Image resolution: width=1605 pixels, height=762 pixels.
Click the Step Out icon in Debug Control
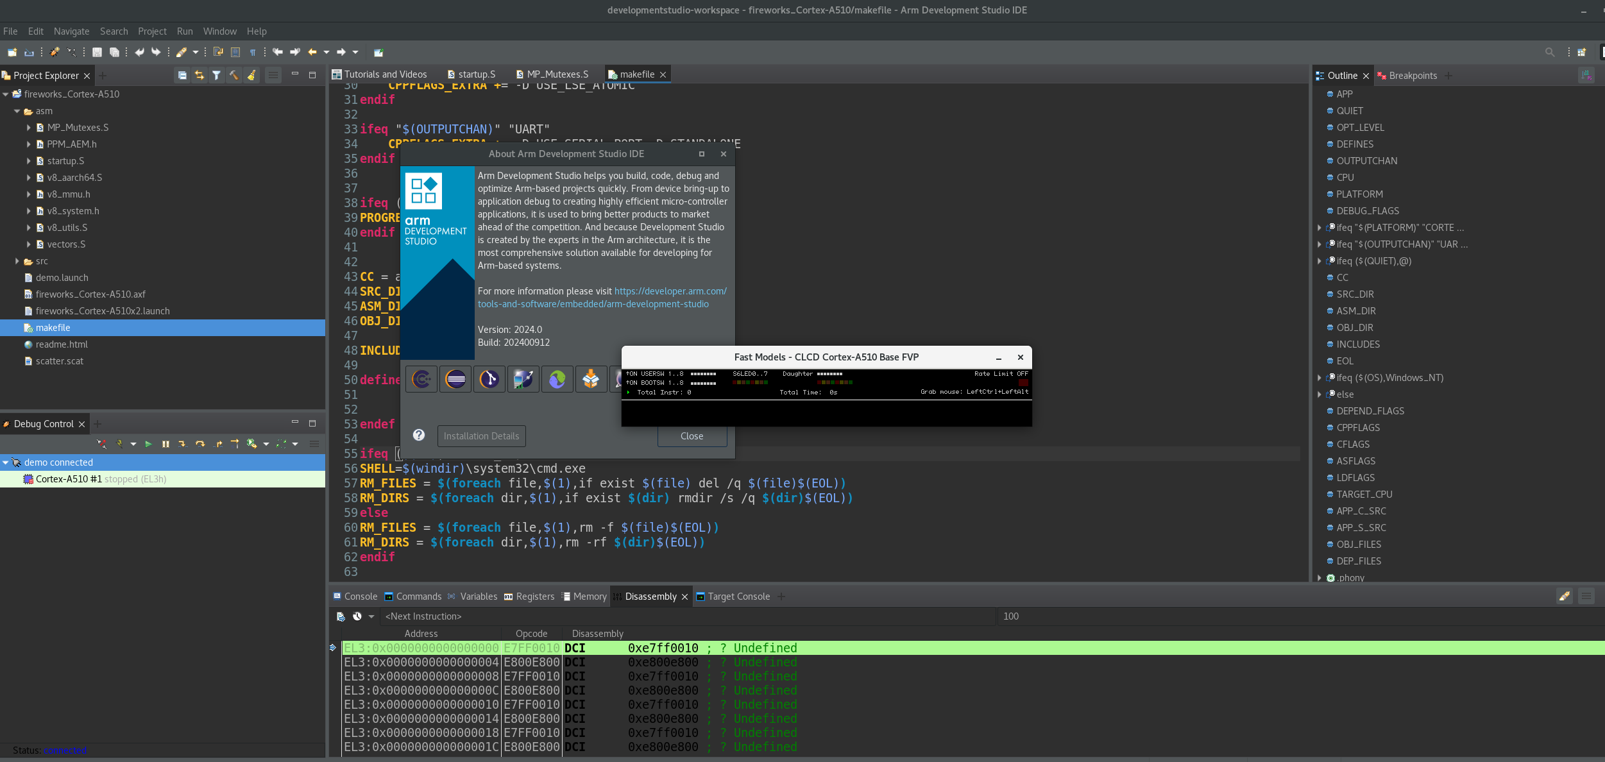(x=218, y=444)
